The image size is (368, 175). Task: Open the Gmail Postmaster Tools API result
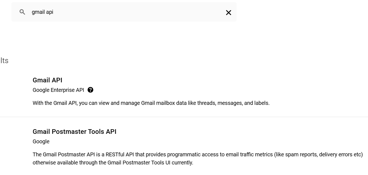(74, 132)
